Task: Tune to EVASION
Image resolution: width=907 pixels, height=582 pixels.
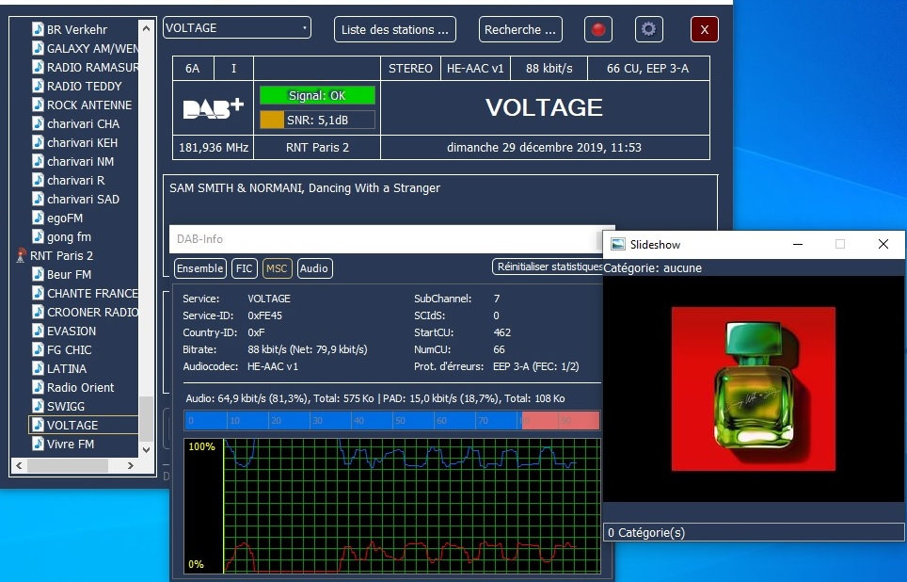Action: 72,331
